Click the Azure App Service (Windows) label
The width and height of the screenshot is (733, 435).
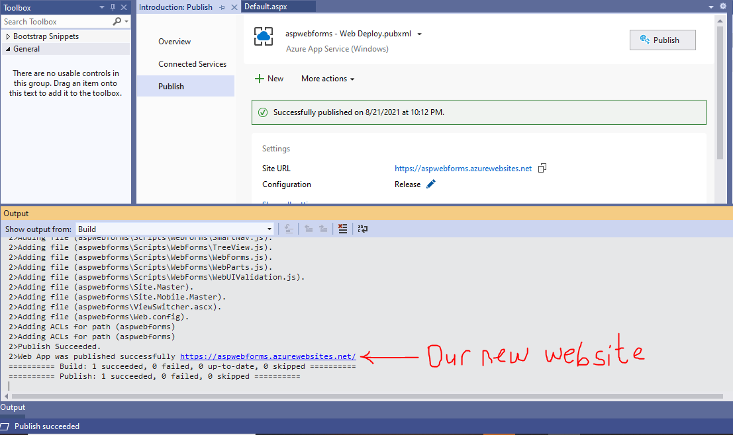tap(337, 49)
